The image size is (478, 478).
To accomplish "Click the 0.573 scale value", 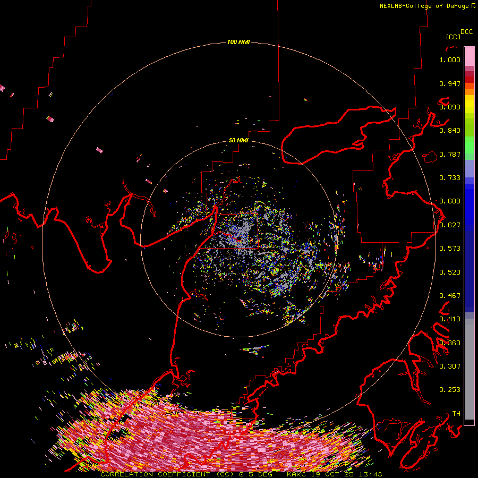I will [x=450, y=249].
